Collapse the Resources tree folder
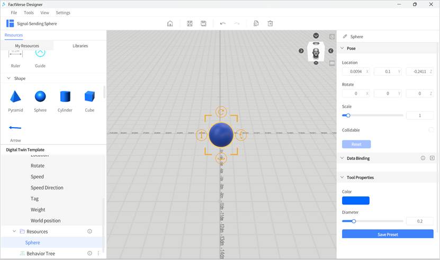 (x=14, y=231)
